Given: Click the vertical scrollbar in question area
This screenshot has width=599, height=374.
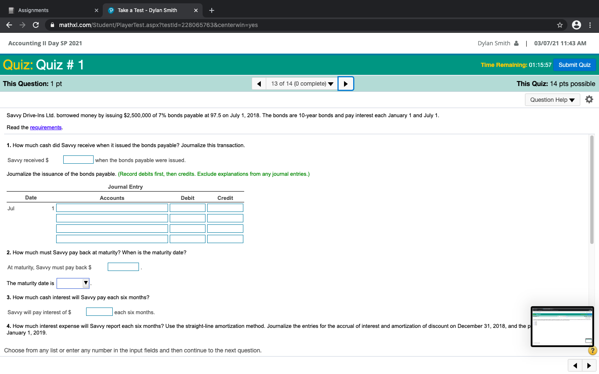Looking at the screenshot, I should pos(592,189).
